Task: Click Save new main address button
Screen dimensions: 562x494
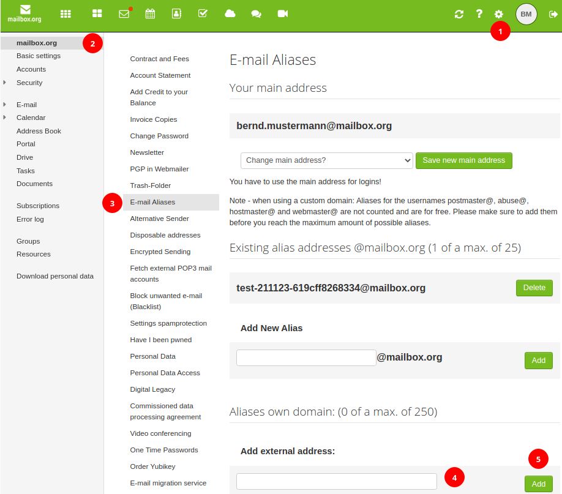Action: 464,160
